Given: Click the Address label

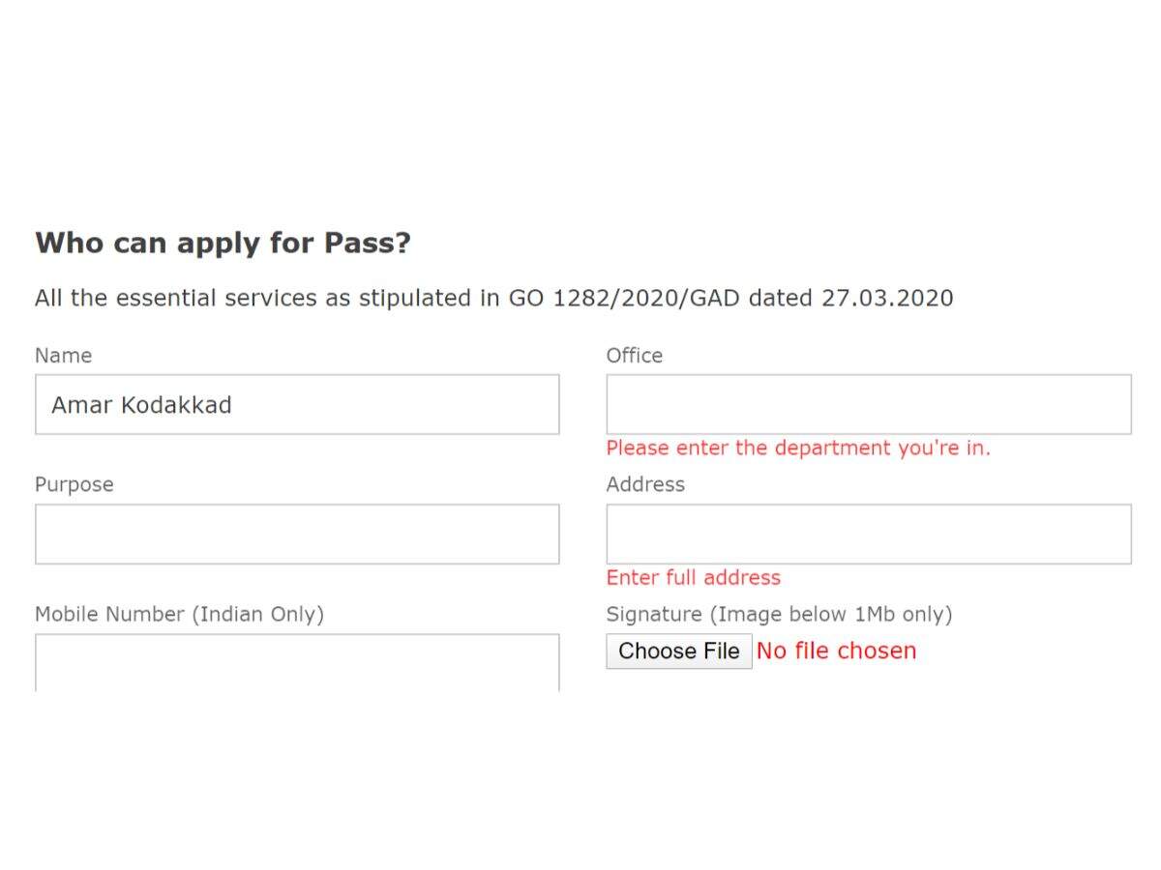Looking at the screenshot, I should pyautogui.click(x=644, y=483).
